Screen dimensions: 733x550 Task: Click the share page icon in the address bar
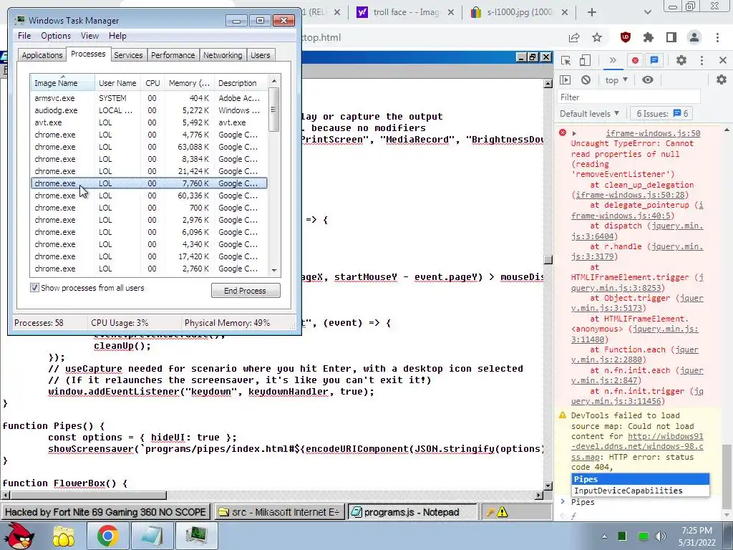pos(574,37)
